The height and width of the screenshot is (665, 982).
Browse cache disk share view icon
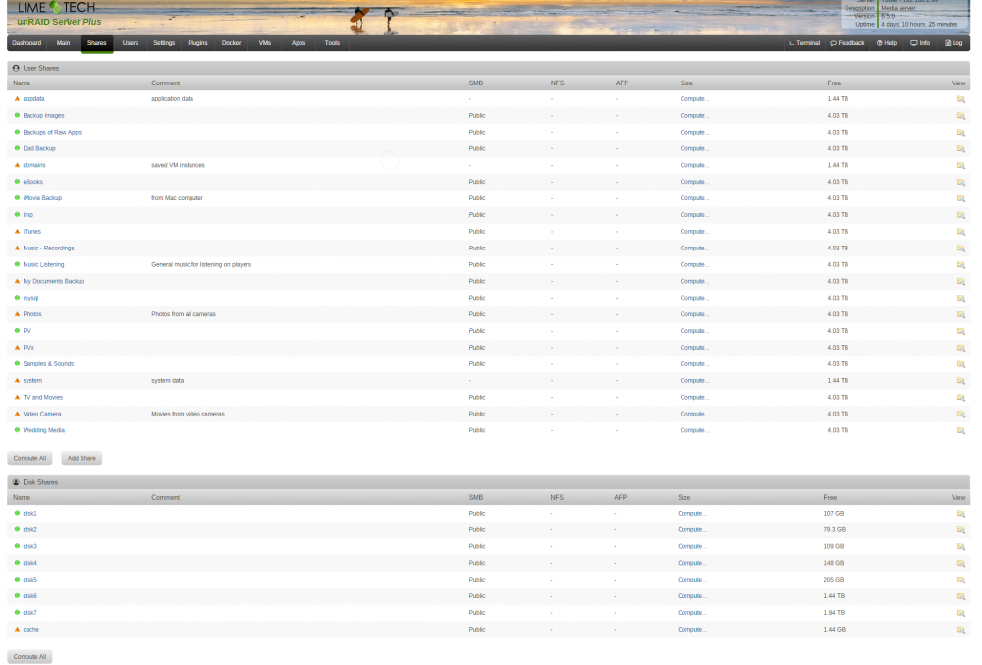coord(960,630)
